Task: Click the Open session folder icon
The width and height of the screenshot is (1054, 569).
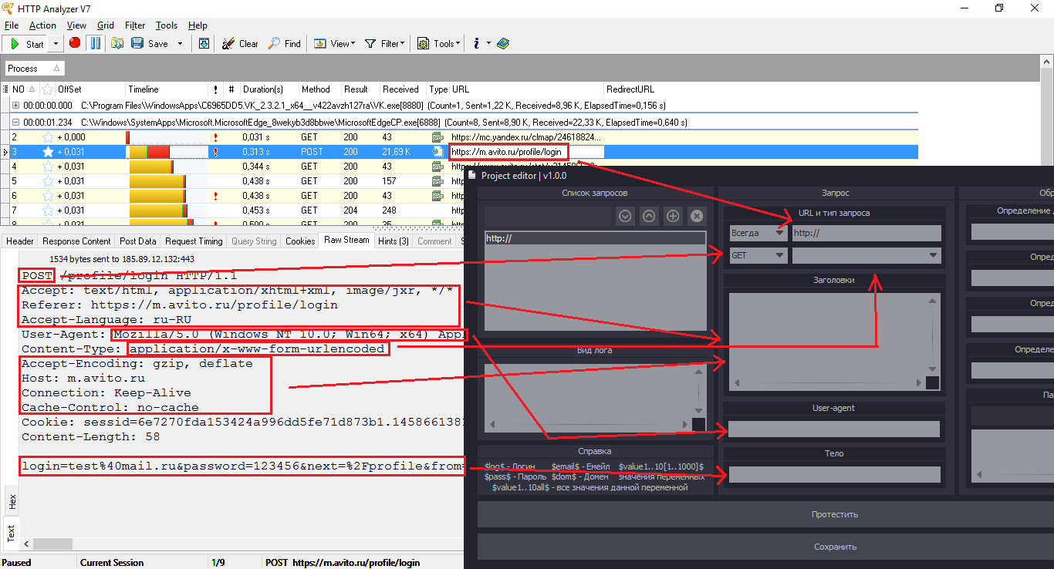Action: coord(117,44)
